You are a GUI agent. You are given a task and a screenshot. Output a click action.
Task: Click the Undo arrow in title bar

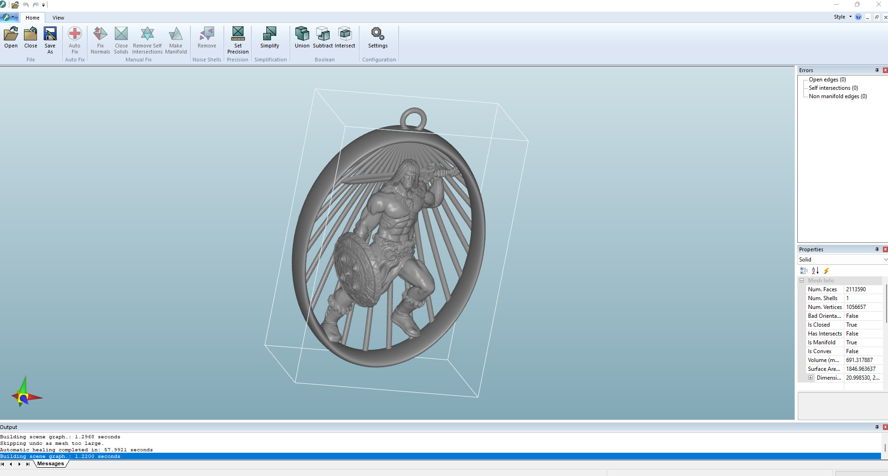click(26, 5)
